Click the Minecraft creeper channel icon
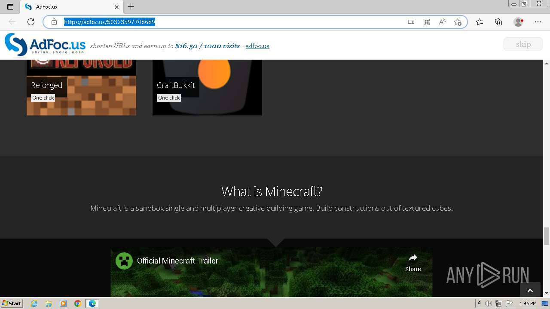 point(124,261)
